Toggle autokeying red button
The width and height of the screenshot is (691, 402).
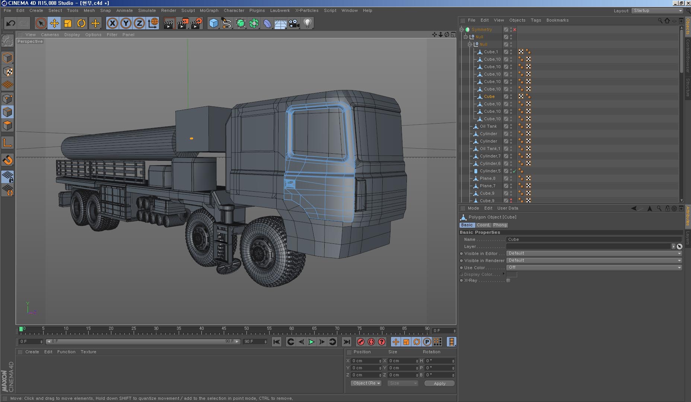coord(371,342)
